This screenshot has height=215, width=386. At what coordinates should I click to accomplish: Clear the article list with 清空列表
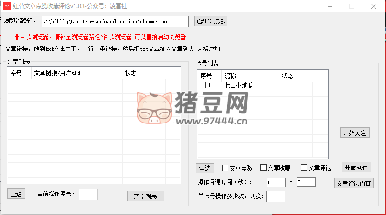(146, 196)
